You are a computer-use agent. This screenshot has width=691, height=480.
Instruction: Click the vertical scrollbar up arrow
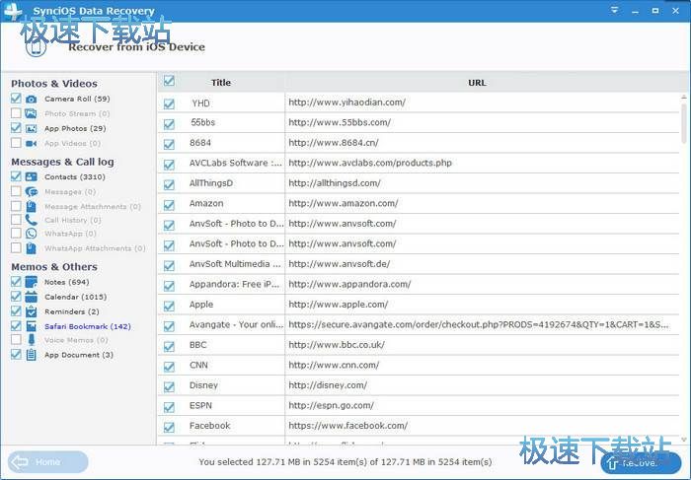(684, 97)
